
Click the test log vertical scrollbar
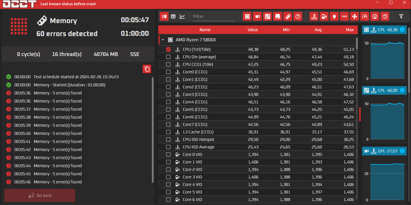click(153, 130)
